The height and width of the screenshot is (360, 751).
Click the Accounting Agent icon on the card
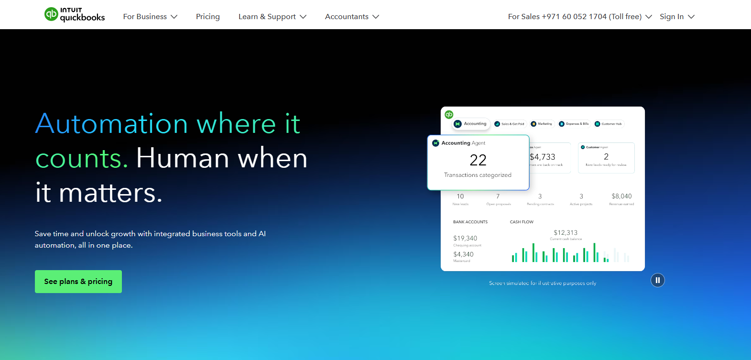coord(435,143)
